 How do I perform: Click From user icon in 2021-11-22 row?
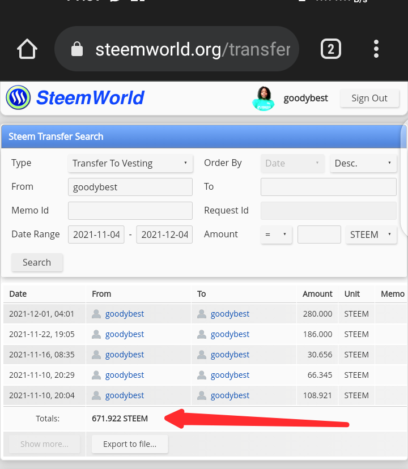tap(96, 334)
